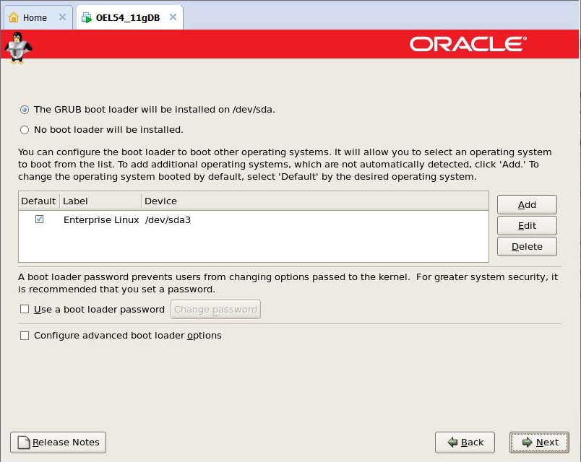
Task: Click the Tux penguin logo
Action: (18, 48)
